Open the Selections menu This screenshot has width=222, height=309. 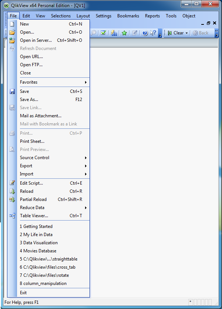click(61, 16)
